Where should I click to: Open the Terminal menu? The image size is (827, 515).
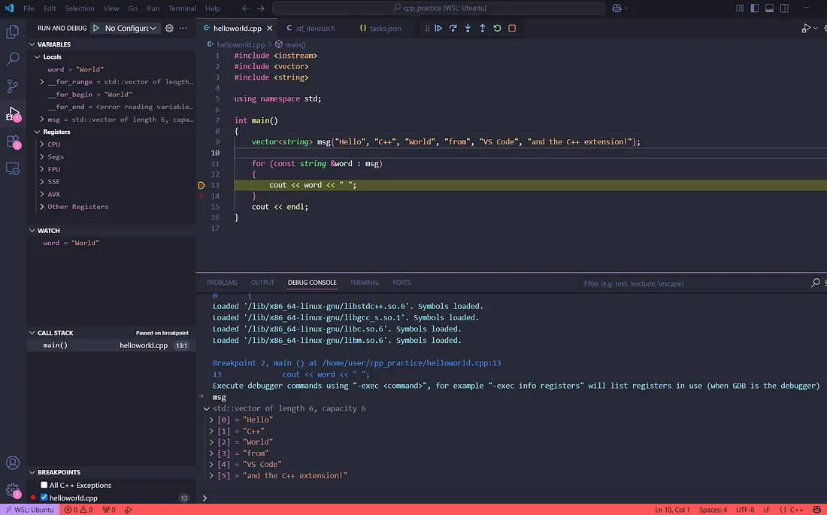click(x=182, y=8)
